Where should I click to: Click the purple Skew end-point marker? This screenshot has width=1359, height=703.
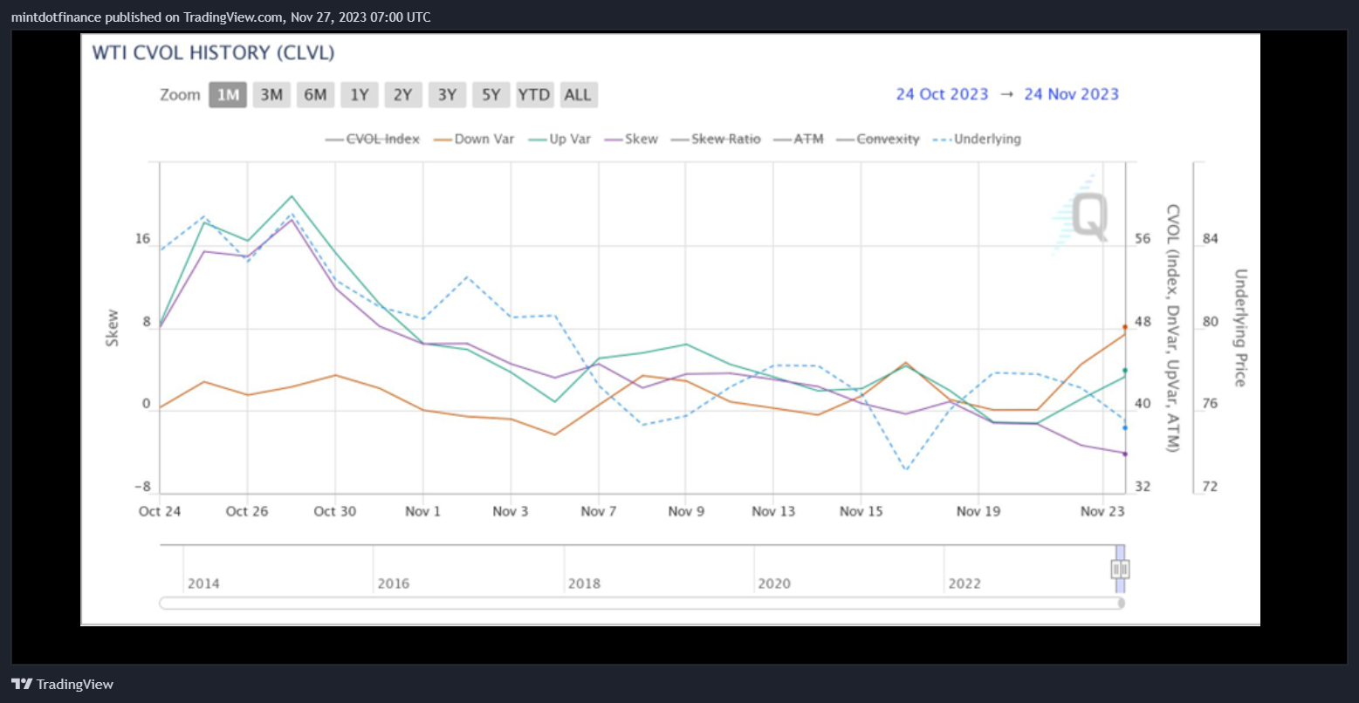(1125, 454)
